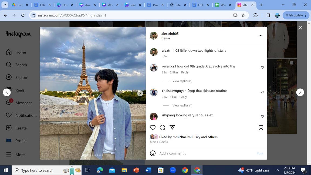Open File Explorer from the taskbar
Viewport: 311px width, 175px height.
tap(124, 170)
